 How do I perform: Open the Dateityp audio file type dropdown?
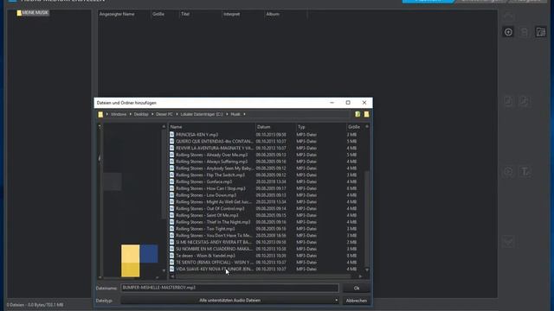(229, 301)
